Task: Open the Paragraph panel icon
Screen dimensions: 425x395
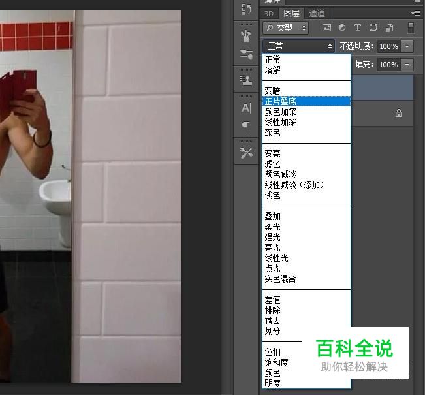Action: (246, 126)
